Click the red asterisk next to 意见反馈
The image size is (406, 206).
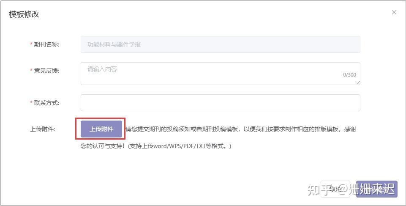(31, 71)
